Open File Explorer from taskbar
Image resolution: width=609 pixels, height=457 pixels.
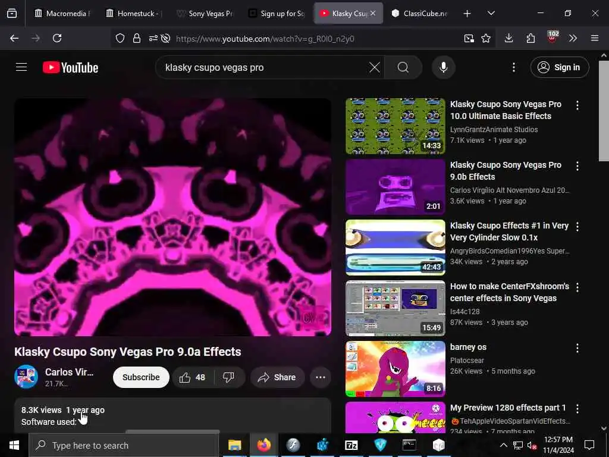point(234,445)
